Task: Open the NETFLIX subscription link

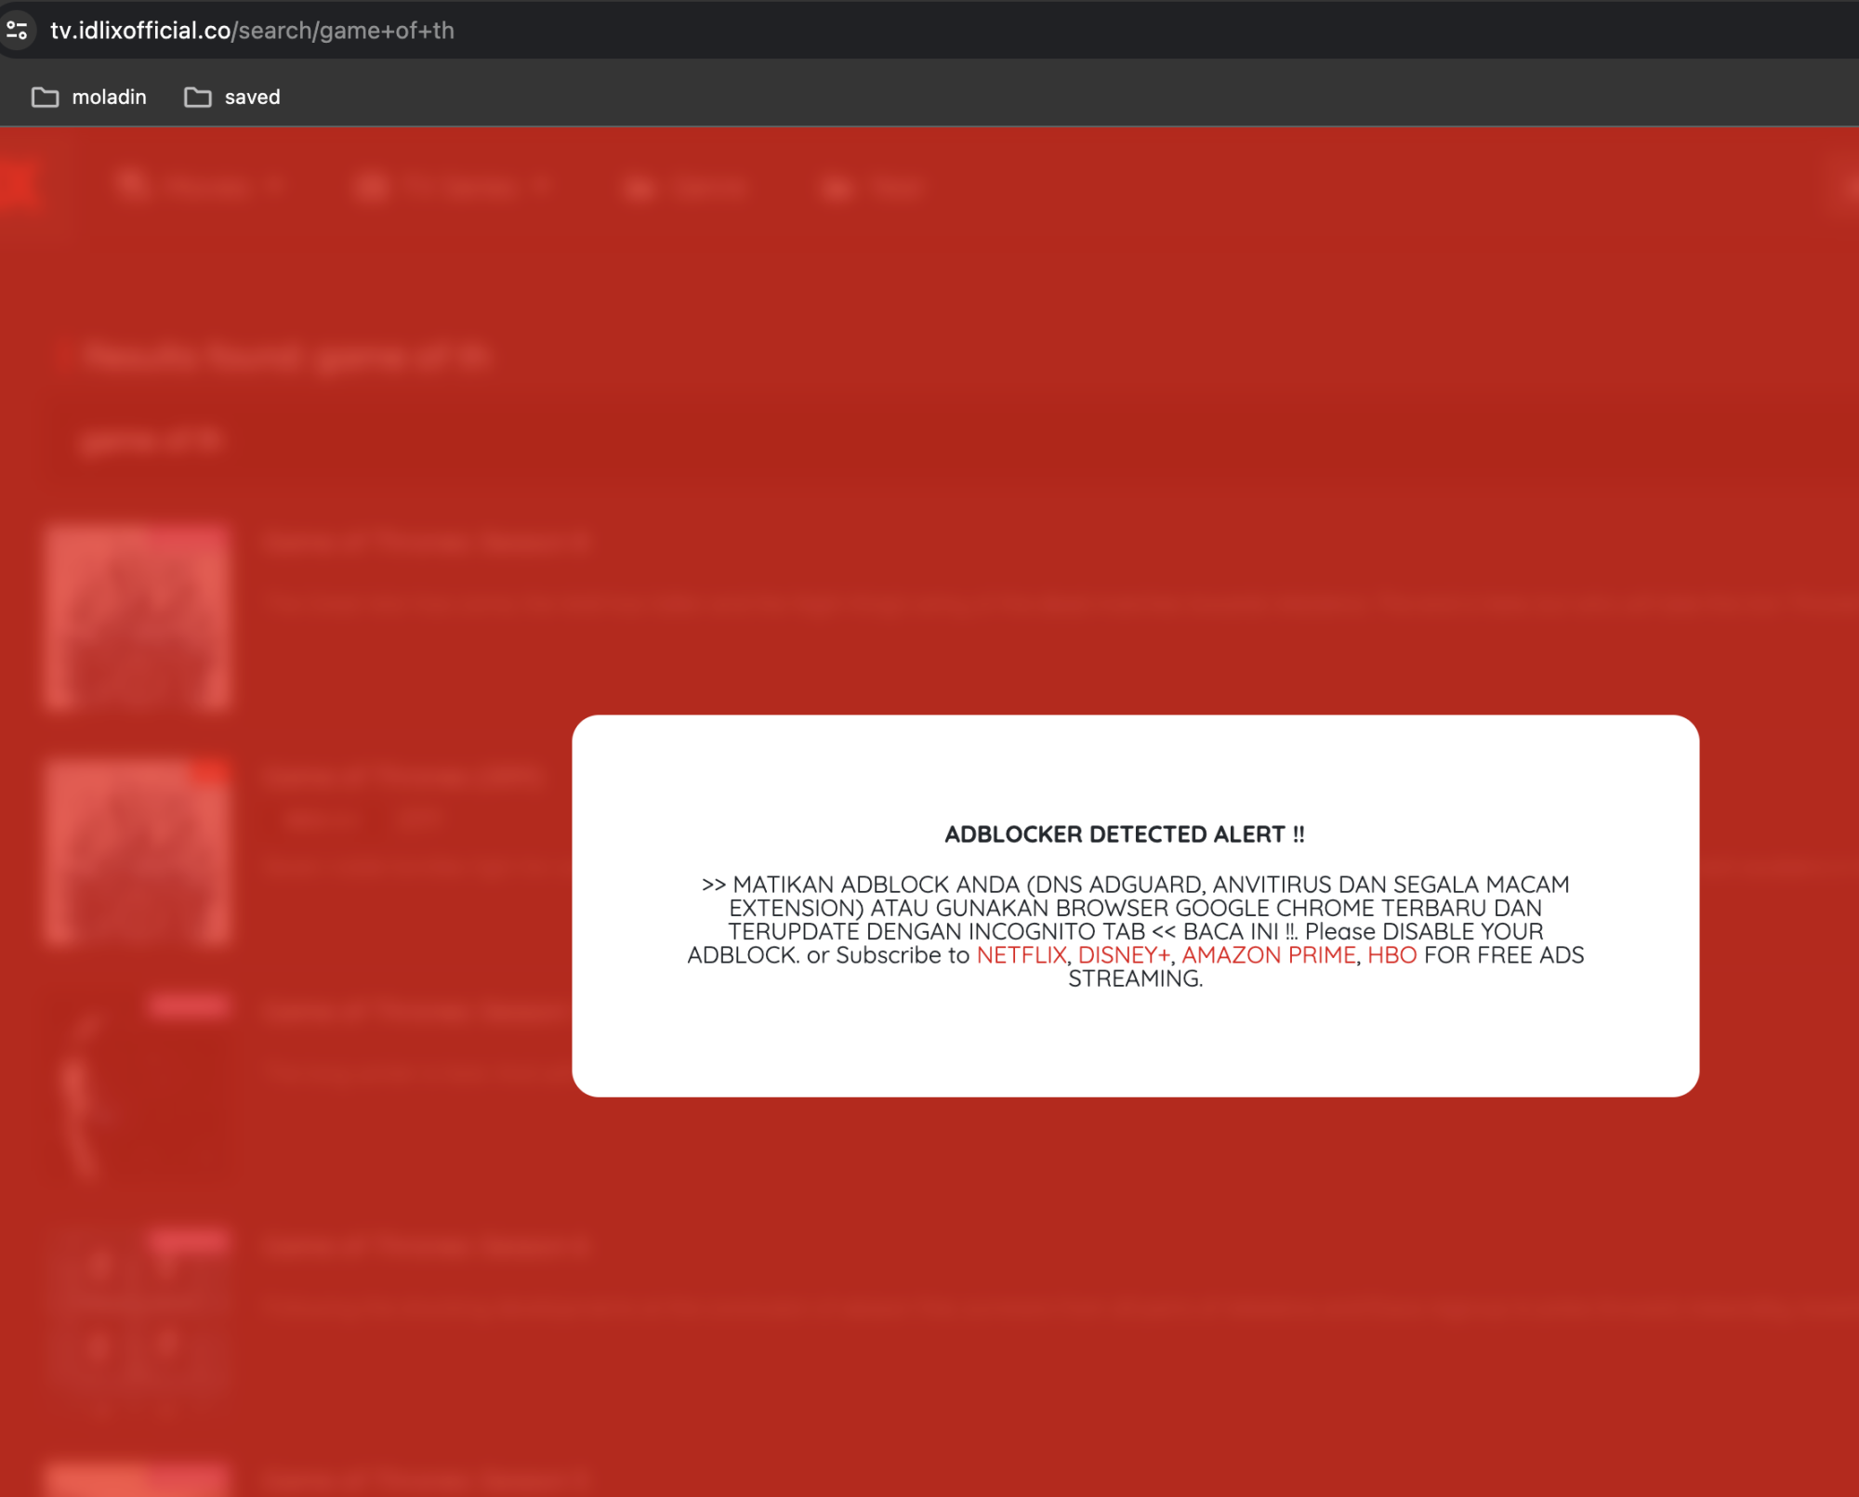Action: click(1020, 954)
